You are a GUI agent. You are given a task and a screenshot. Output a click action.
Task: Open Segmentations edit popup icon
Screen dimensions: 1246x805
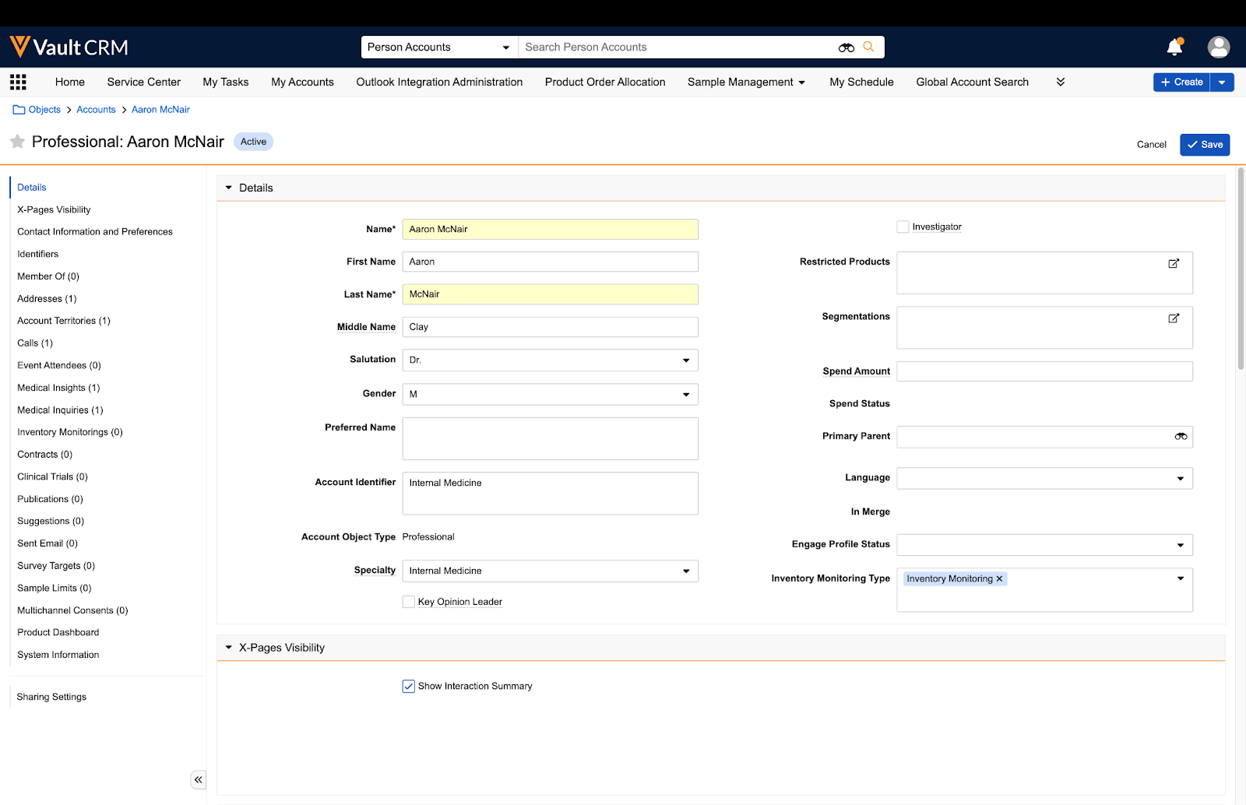1174,318
